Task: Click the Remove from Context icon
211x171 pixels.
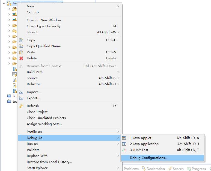Action: tap(21, 66)
